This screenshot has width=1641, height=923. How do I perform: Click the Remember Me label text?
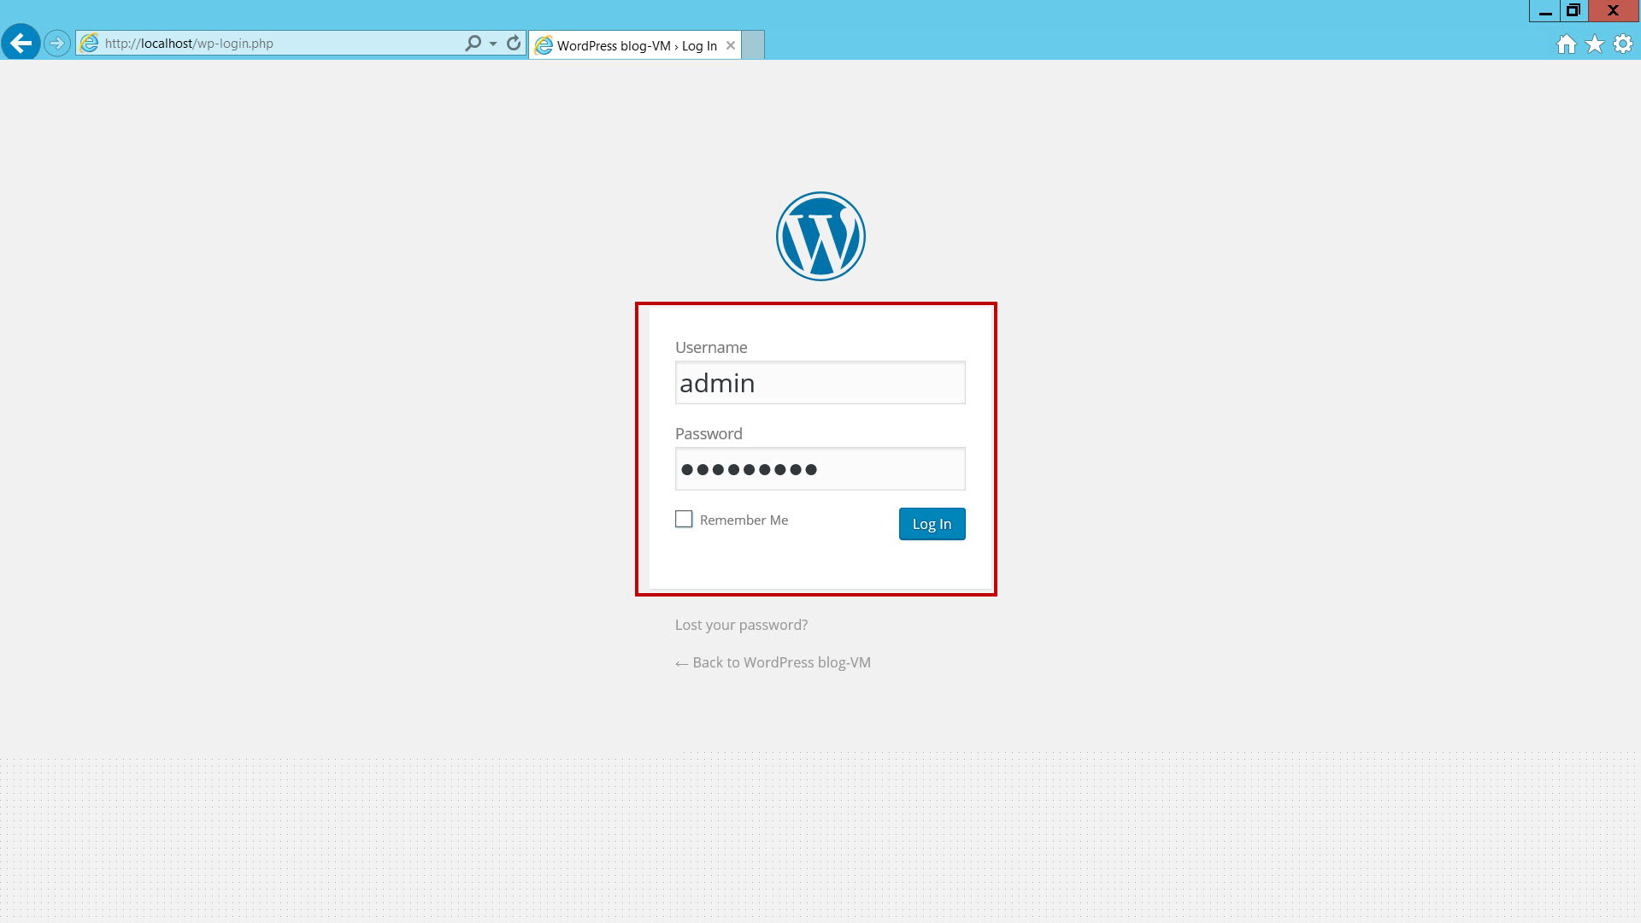pos(744,520)
